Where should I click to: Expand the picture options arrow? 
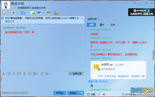[x=38, y=74]
